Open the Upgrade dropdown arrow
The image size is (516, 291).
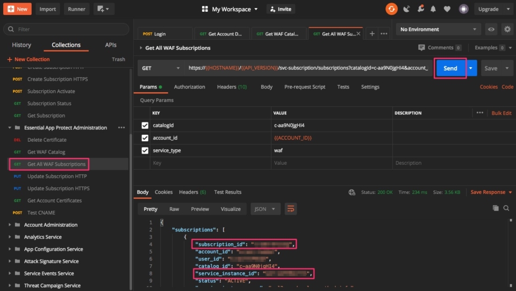[508, 9]
